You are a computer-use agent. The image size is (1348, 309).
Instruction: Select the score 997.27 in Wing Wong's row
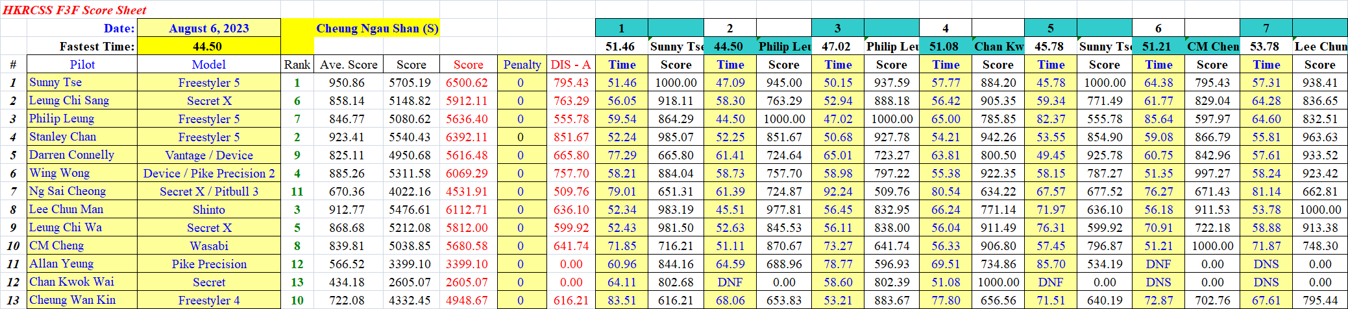(1212, 173)
